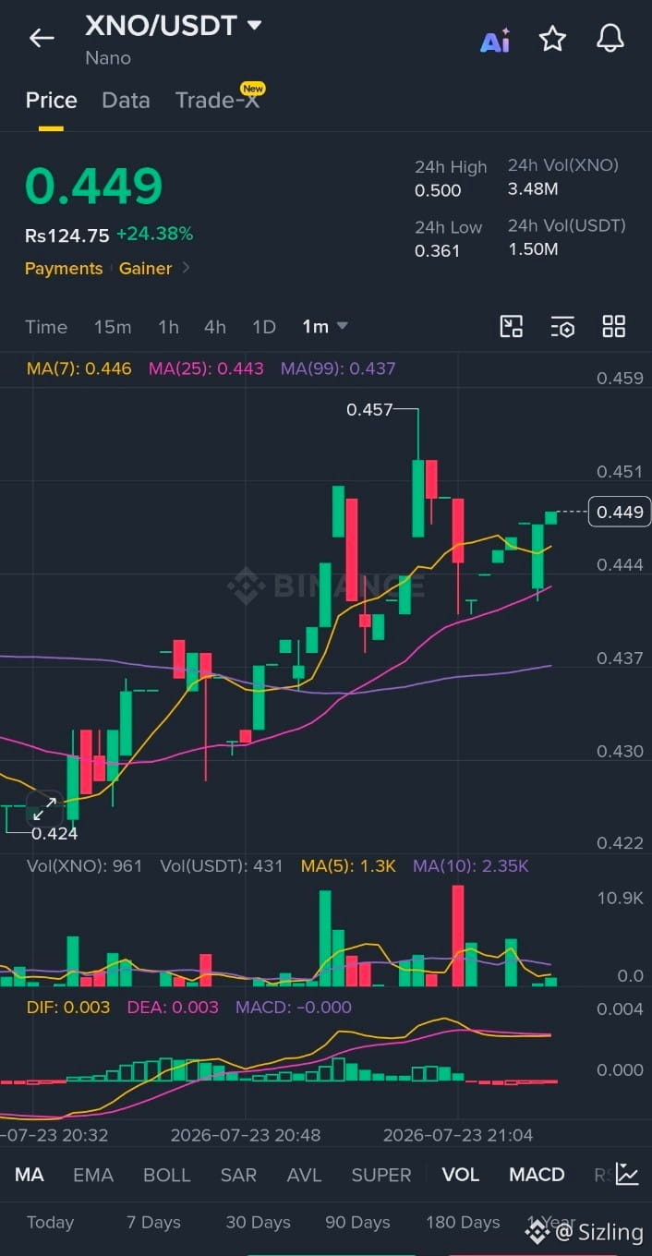
Task: Click the +24.38% change value
Action: [154, 235]
